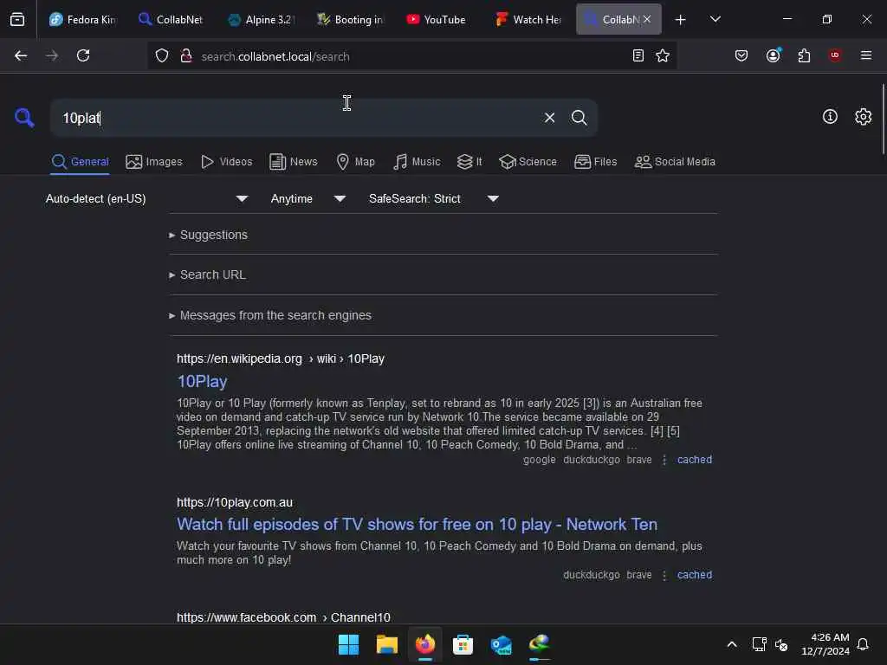This screenshot has width=887, height=665.
Task: Open search preferences gear
Action: (864, 117)
